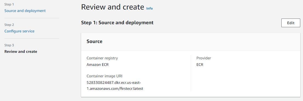
Task: Open the Info link beside Review and create
Action: pos(149,8)
